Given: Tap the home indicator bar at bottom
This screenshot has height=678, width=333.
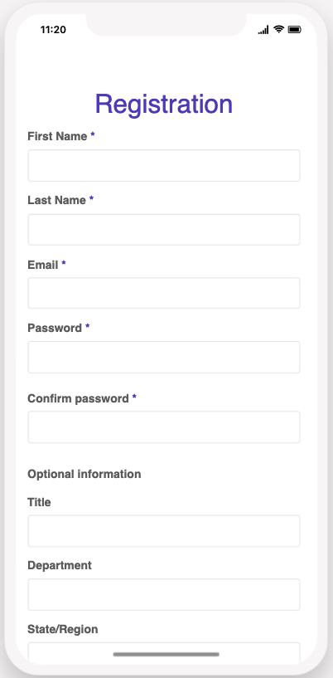Looking at the screenshot, I should click(x=166, y=654).
